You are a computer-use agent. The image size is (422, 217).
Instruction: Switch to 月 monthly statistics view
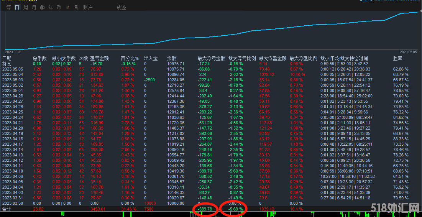click(34, 7)
